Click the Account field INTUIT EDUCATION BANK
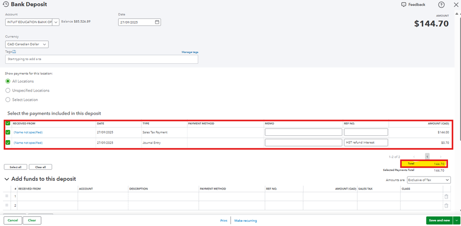Screen dimensions: 461x226 [29, 22]
